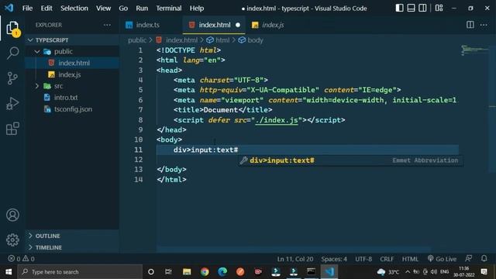Toggle the primary side bar layout icon

pos(400,9)
